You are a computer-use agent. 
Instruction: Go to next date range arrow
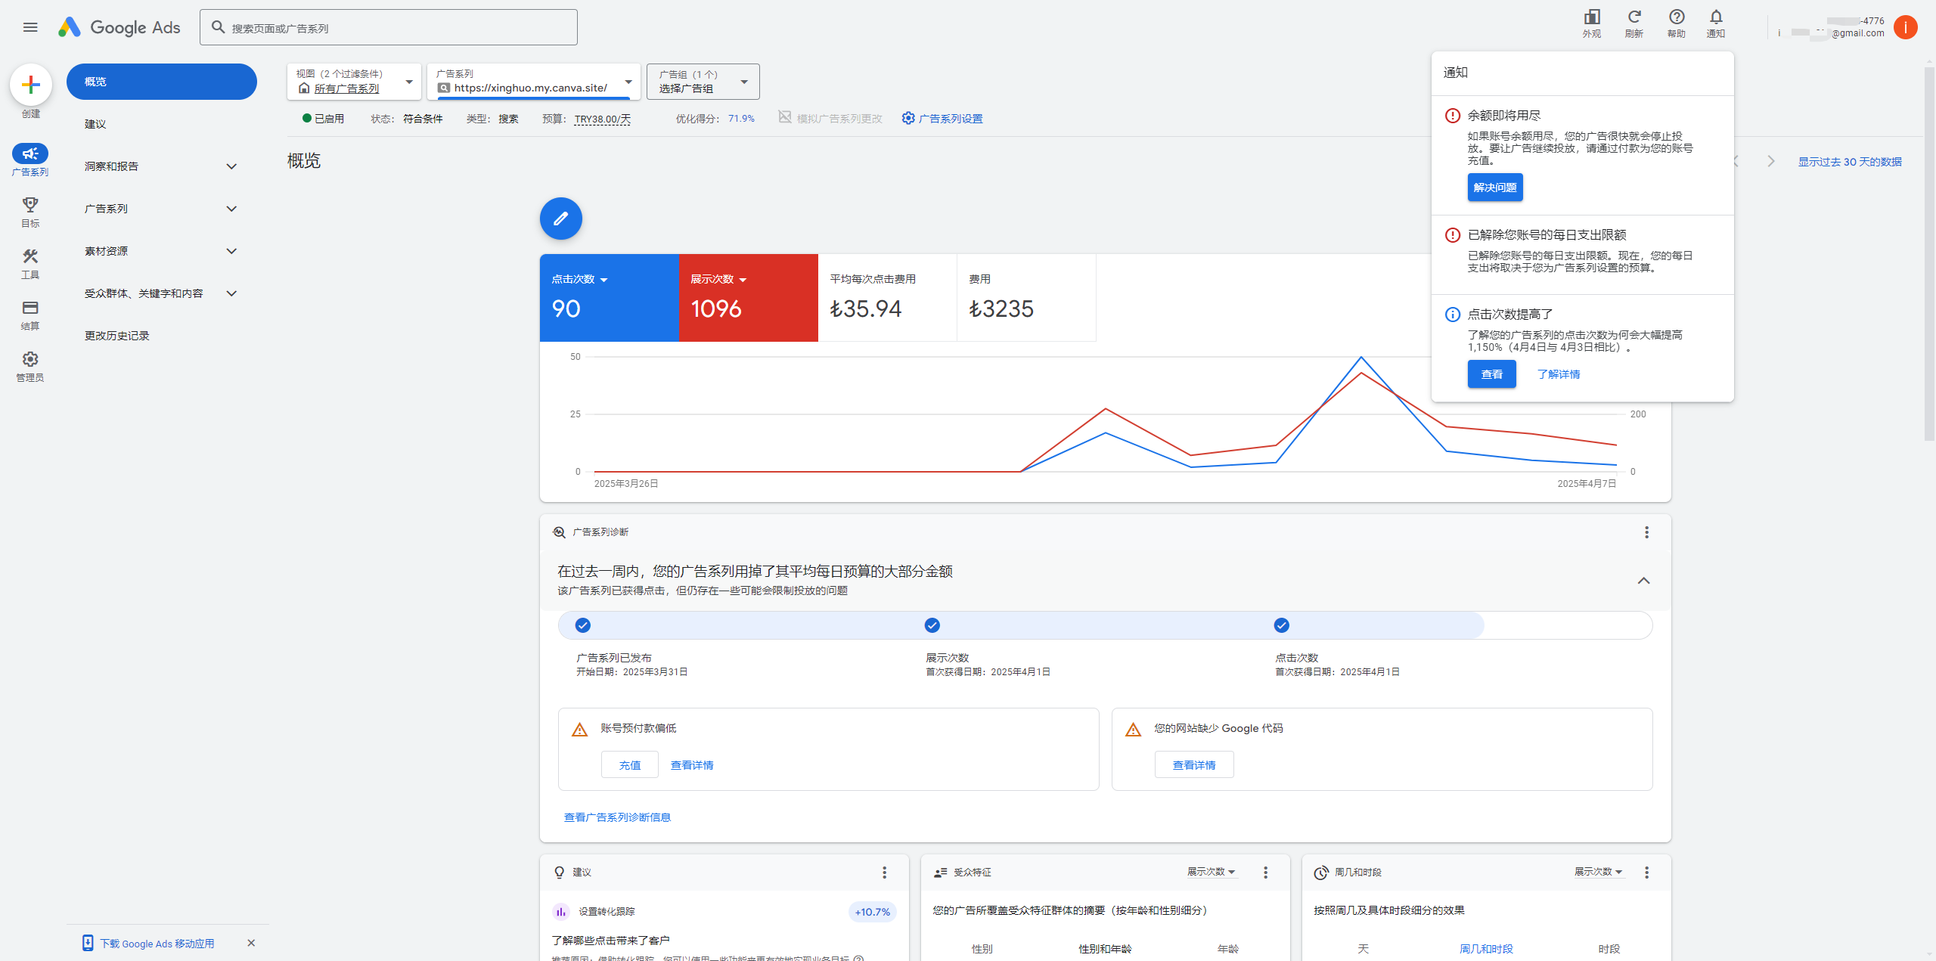coord(1770,161)
